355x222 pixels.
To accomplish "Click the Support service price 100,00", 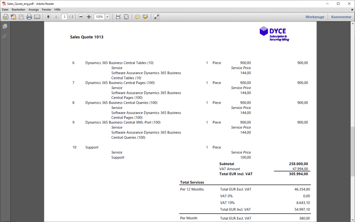I will (245, 157).
